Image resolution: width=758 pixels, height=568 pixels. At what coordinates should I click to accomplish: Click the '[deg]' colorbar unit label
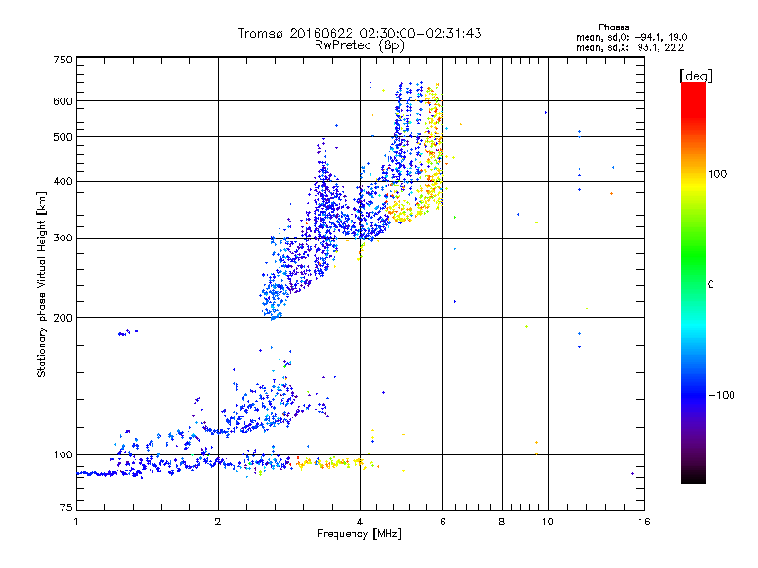point(695,77)
